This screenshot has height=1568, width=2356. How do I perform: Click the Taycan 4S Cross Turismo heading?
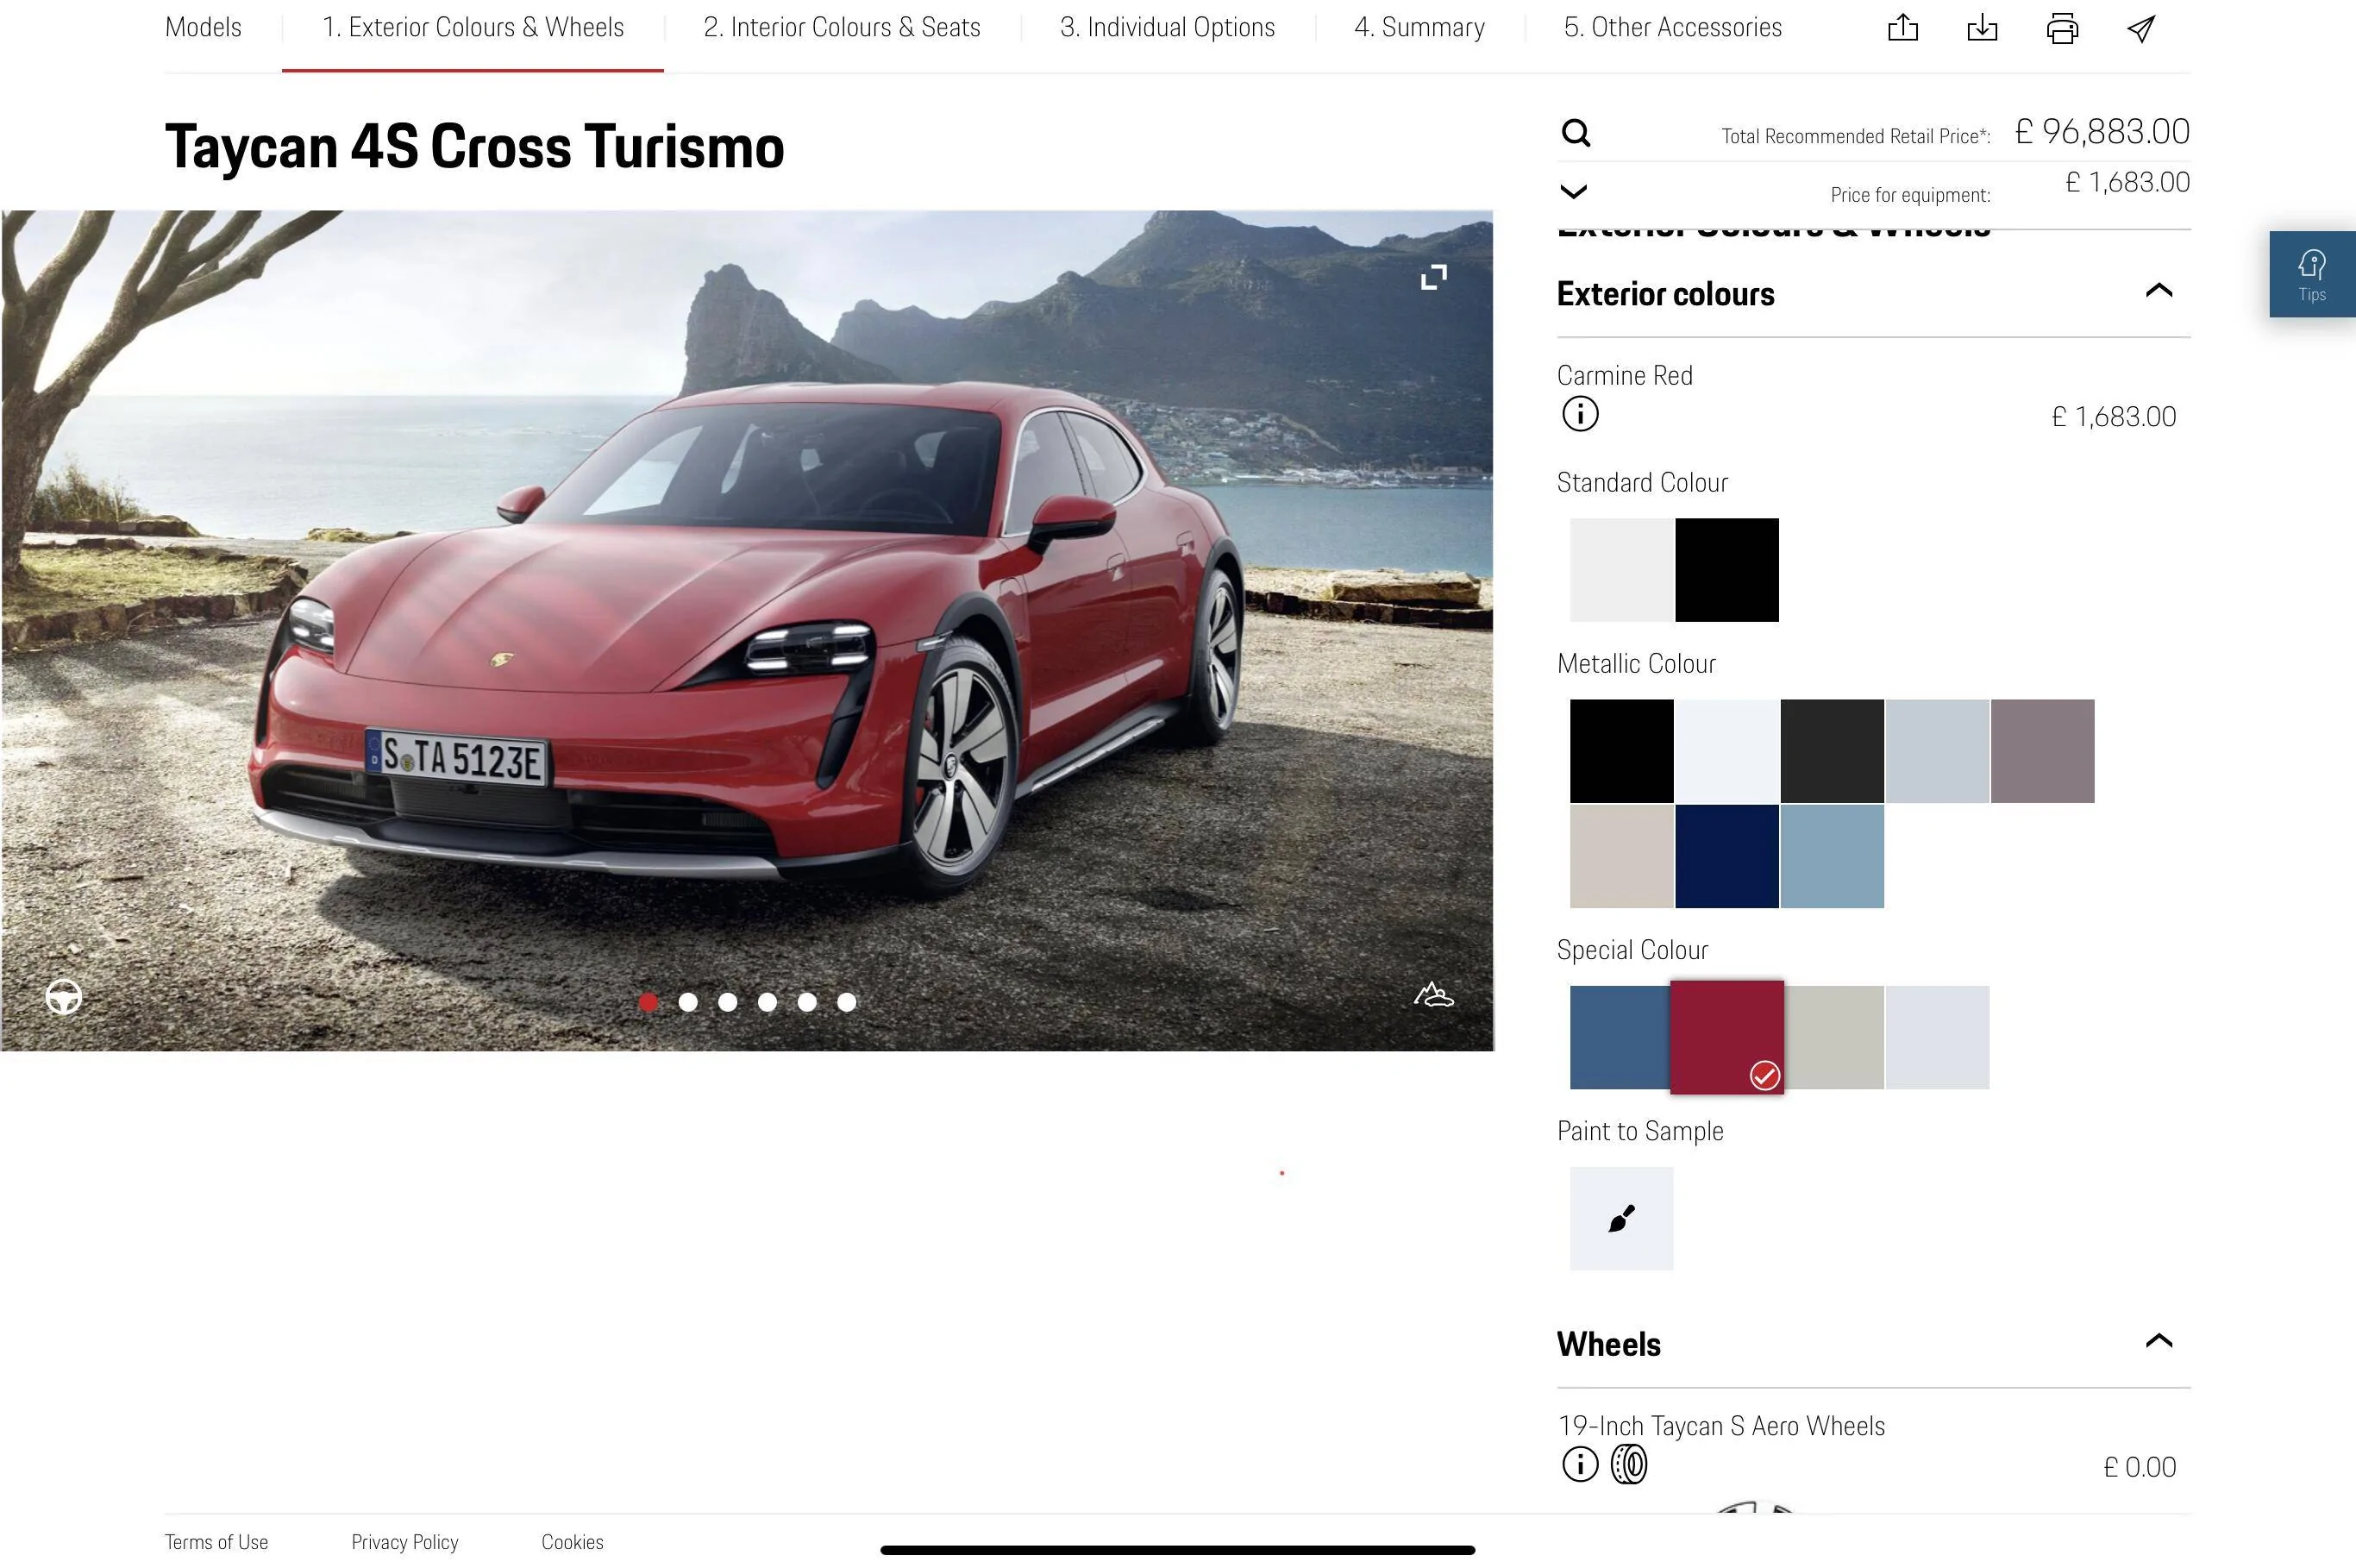475,146
